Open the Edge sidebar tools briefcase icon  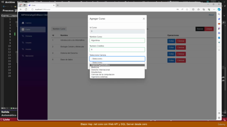coord(219,24)
